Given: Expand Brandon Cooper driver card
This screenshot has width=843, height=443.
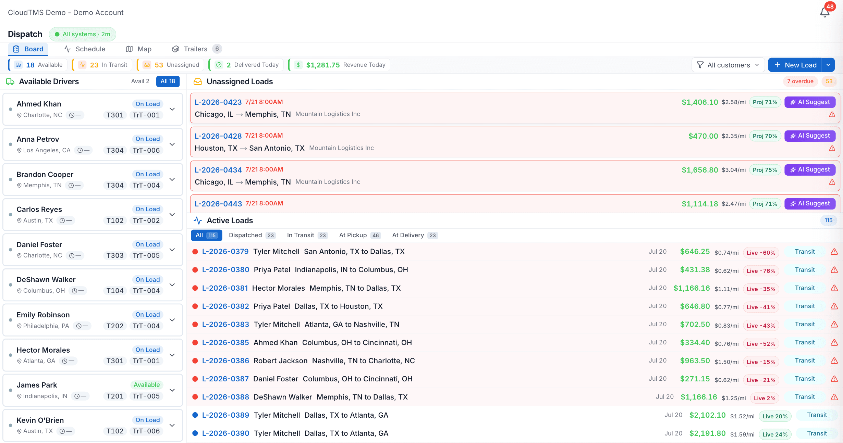Looking at the screenshot, I should pyautogui.click(x=172, y=179).
